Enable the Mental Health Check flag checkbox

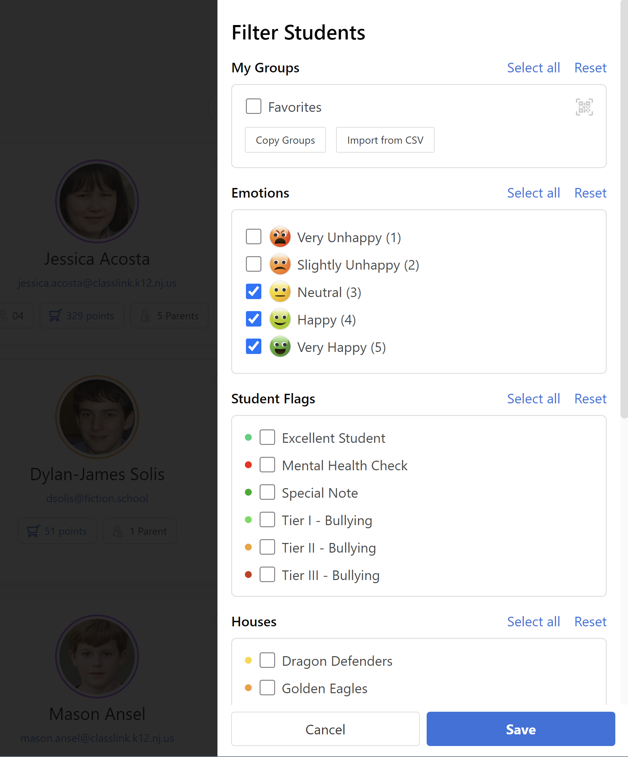267,465
